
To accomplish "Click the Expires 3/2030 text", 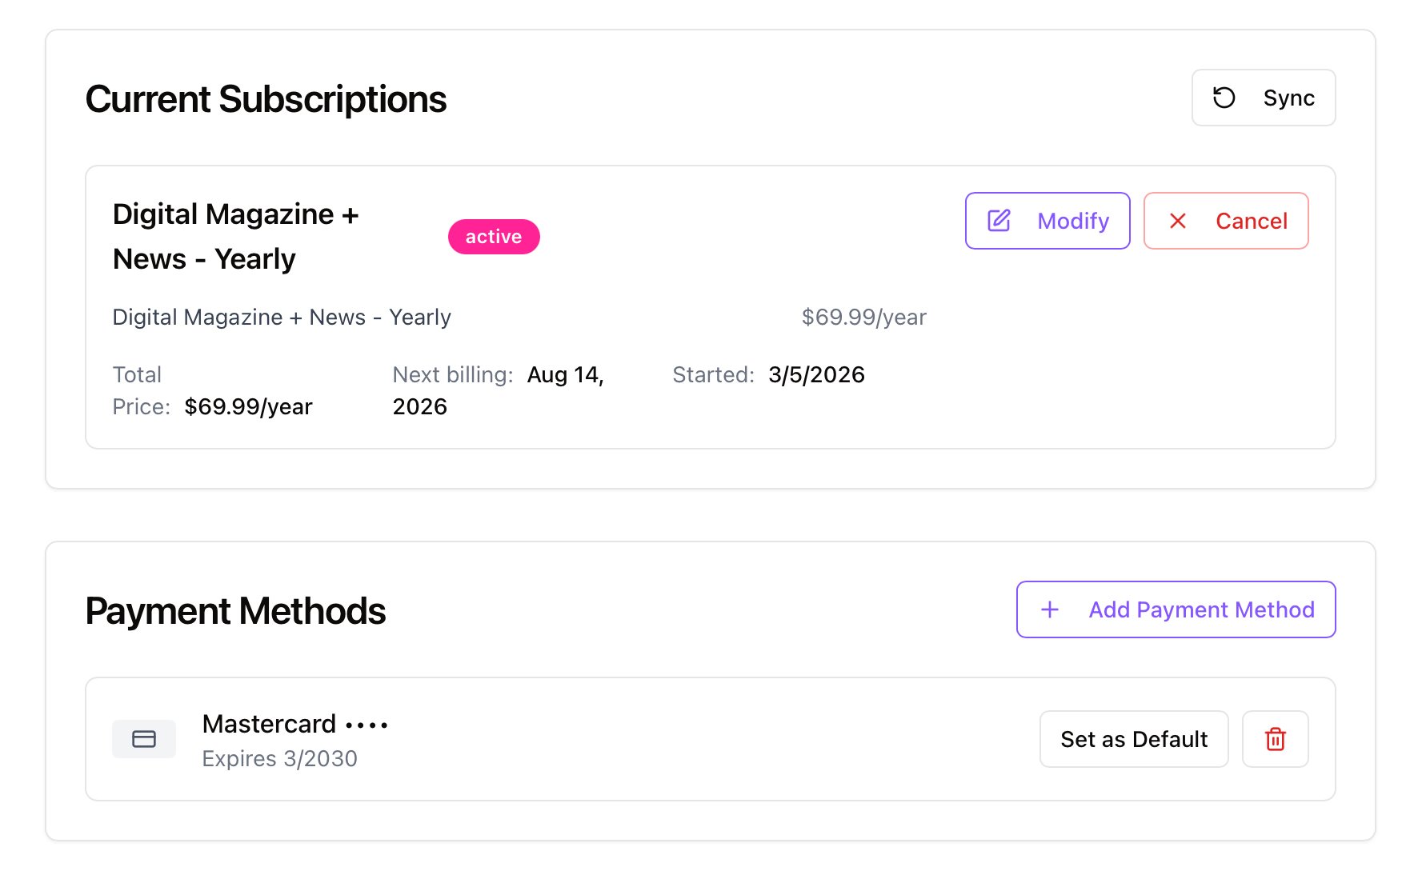I will 279,758.
